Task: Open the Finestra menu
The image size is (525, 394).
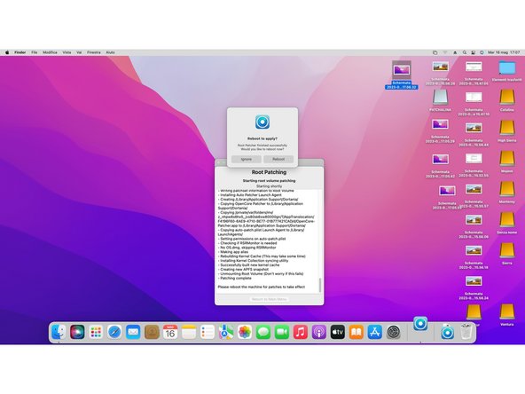Action: 94,52
